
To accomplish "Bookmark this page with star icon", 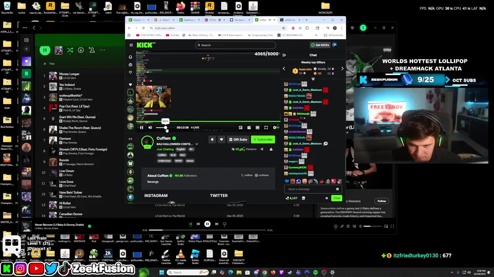I will (283, 28).
